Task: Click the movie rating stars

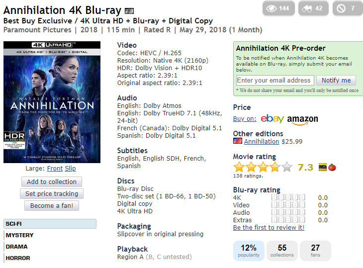Action: point(263,167)
